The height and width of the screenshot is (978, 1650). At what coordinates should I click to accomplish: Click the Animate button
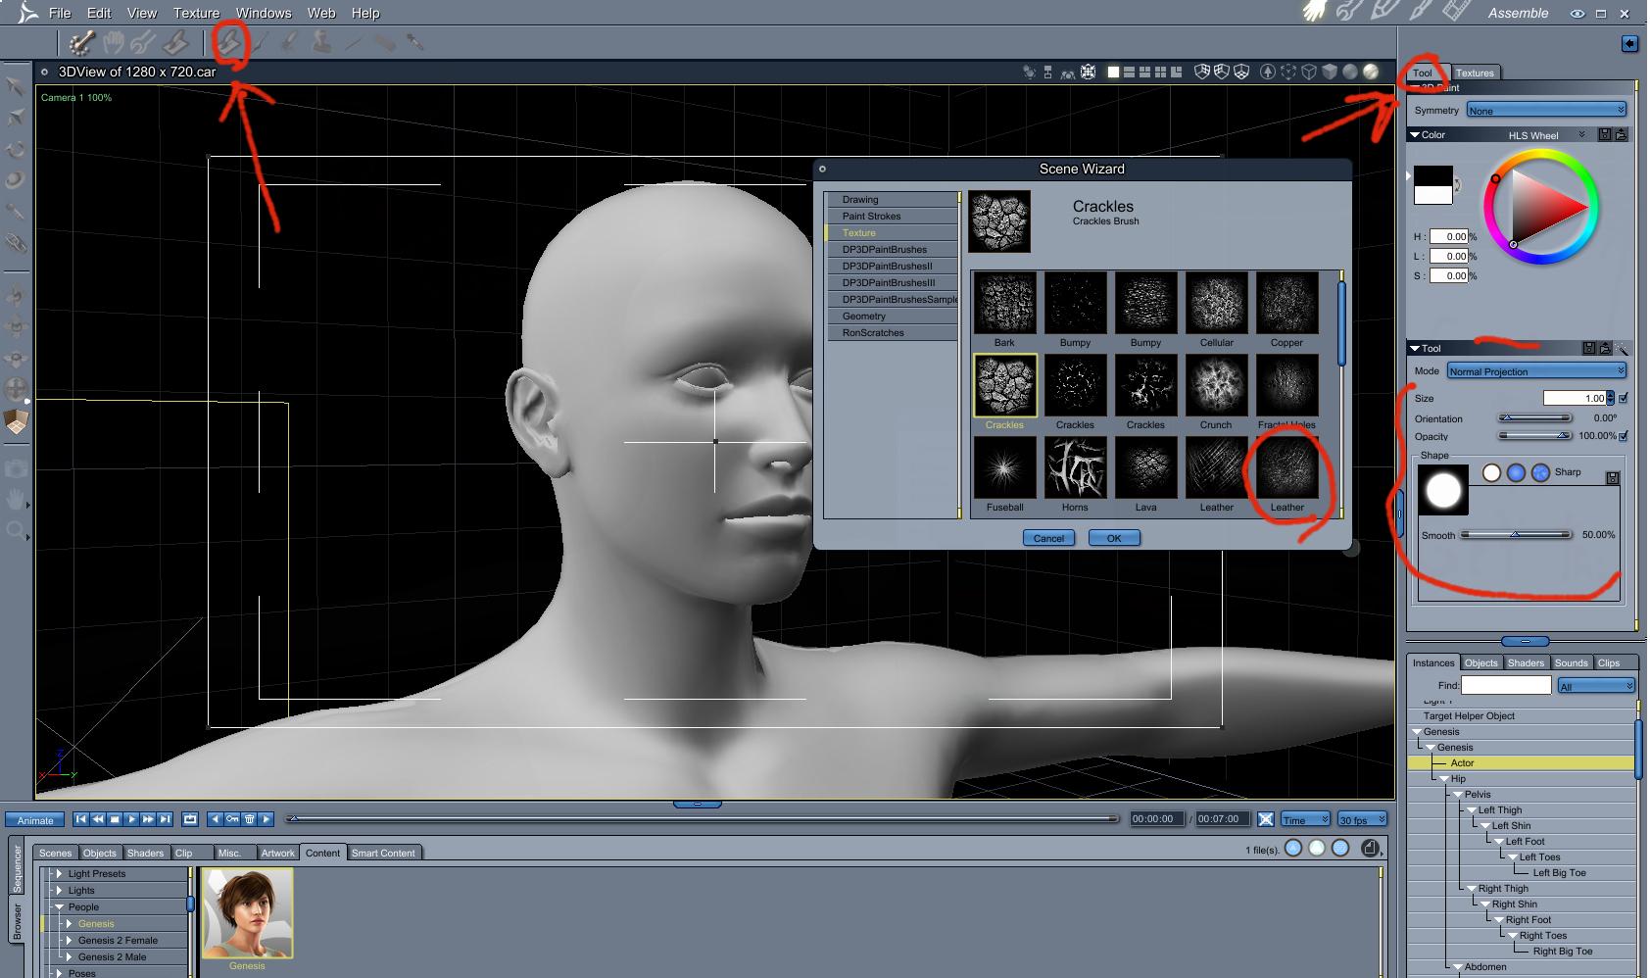point(35,820)
